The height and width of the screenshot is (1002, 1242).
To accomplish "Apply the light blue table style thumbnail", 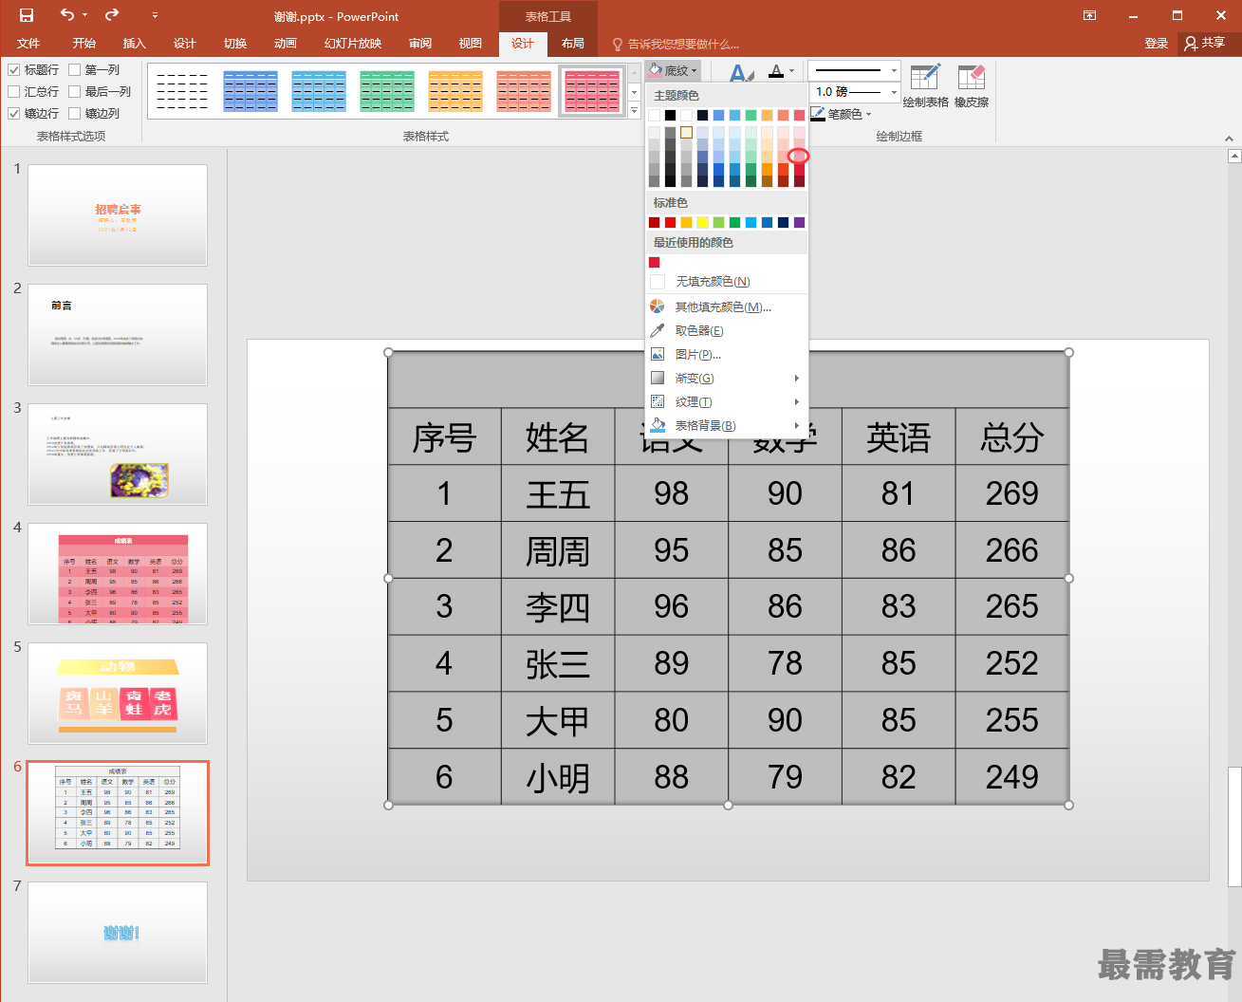I will [x=319, y=91].
